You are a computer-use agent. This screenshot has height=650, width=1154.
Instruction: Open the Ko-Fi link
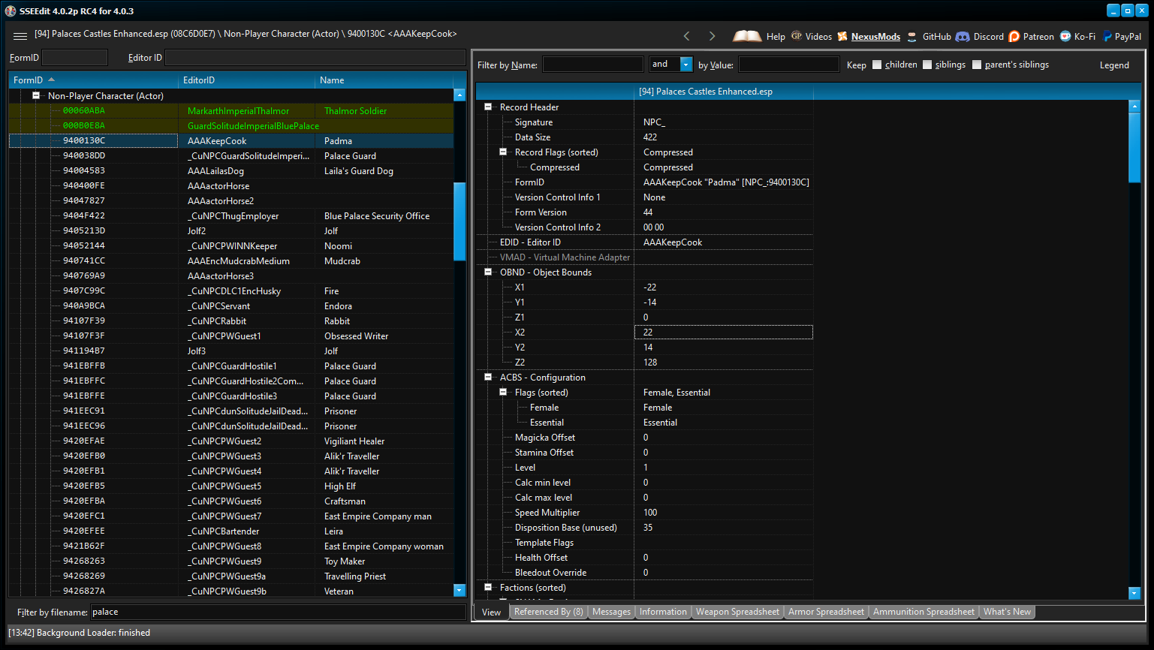coord(1077,36)
